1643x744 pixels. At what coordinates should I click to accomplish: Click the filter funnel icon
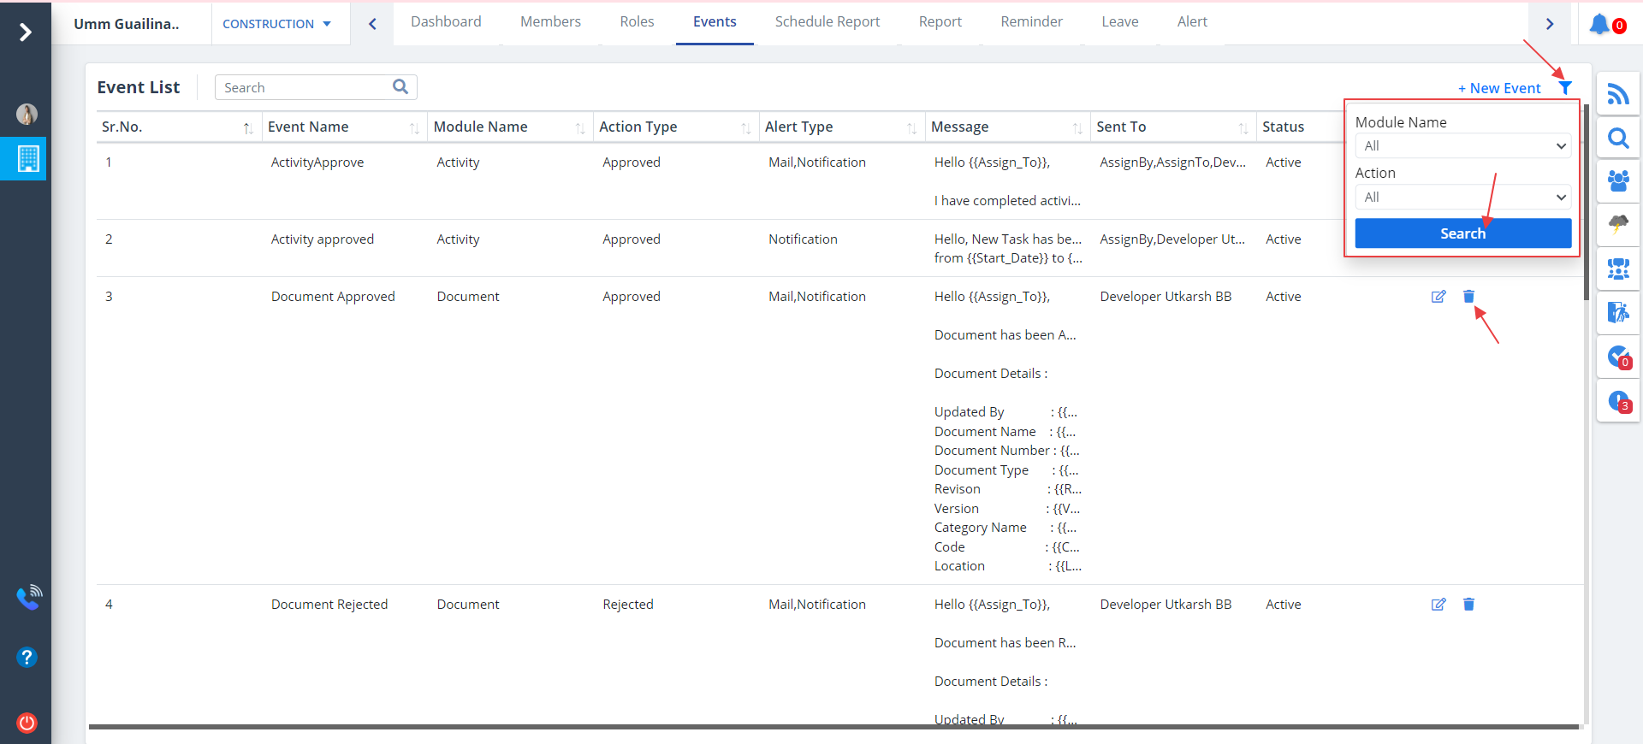pos(1564,88)
